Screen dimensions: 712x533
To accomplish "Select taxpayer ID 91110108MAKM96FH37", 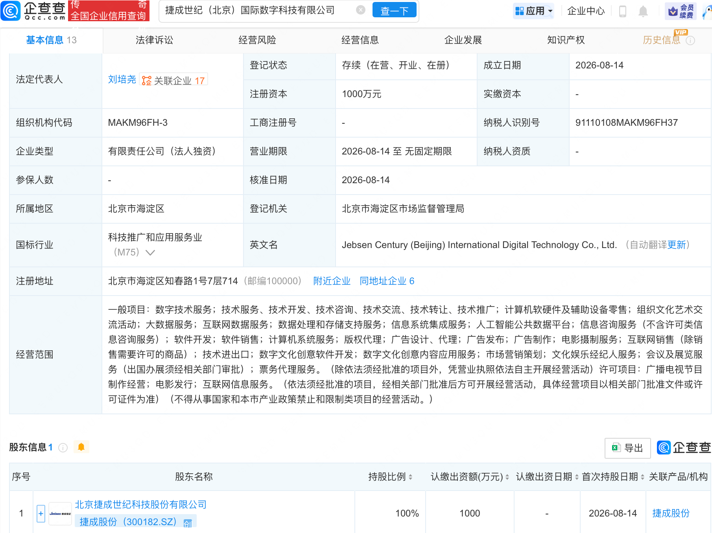I will tap(627, 123).
